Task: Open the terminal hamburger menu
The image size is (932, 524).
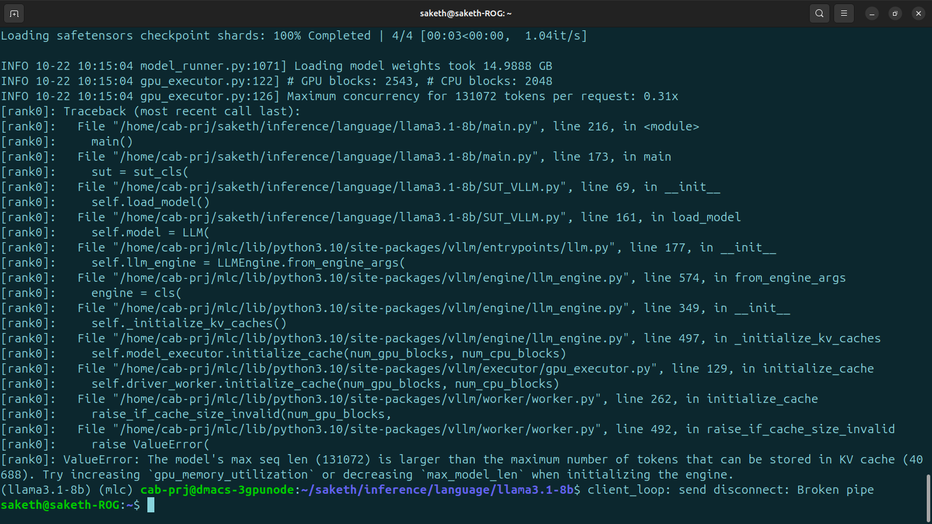Action: coord(843,13)
